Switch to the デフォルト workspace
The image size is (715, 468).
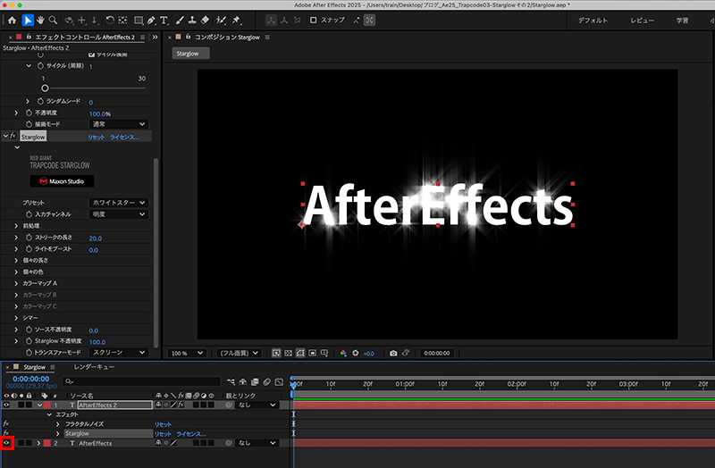coord(593,21)
